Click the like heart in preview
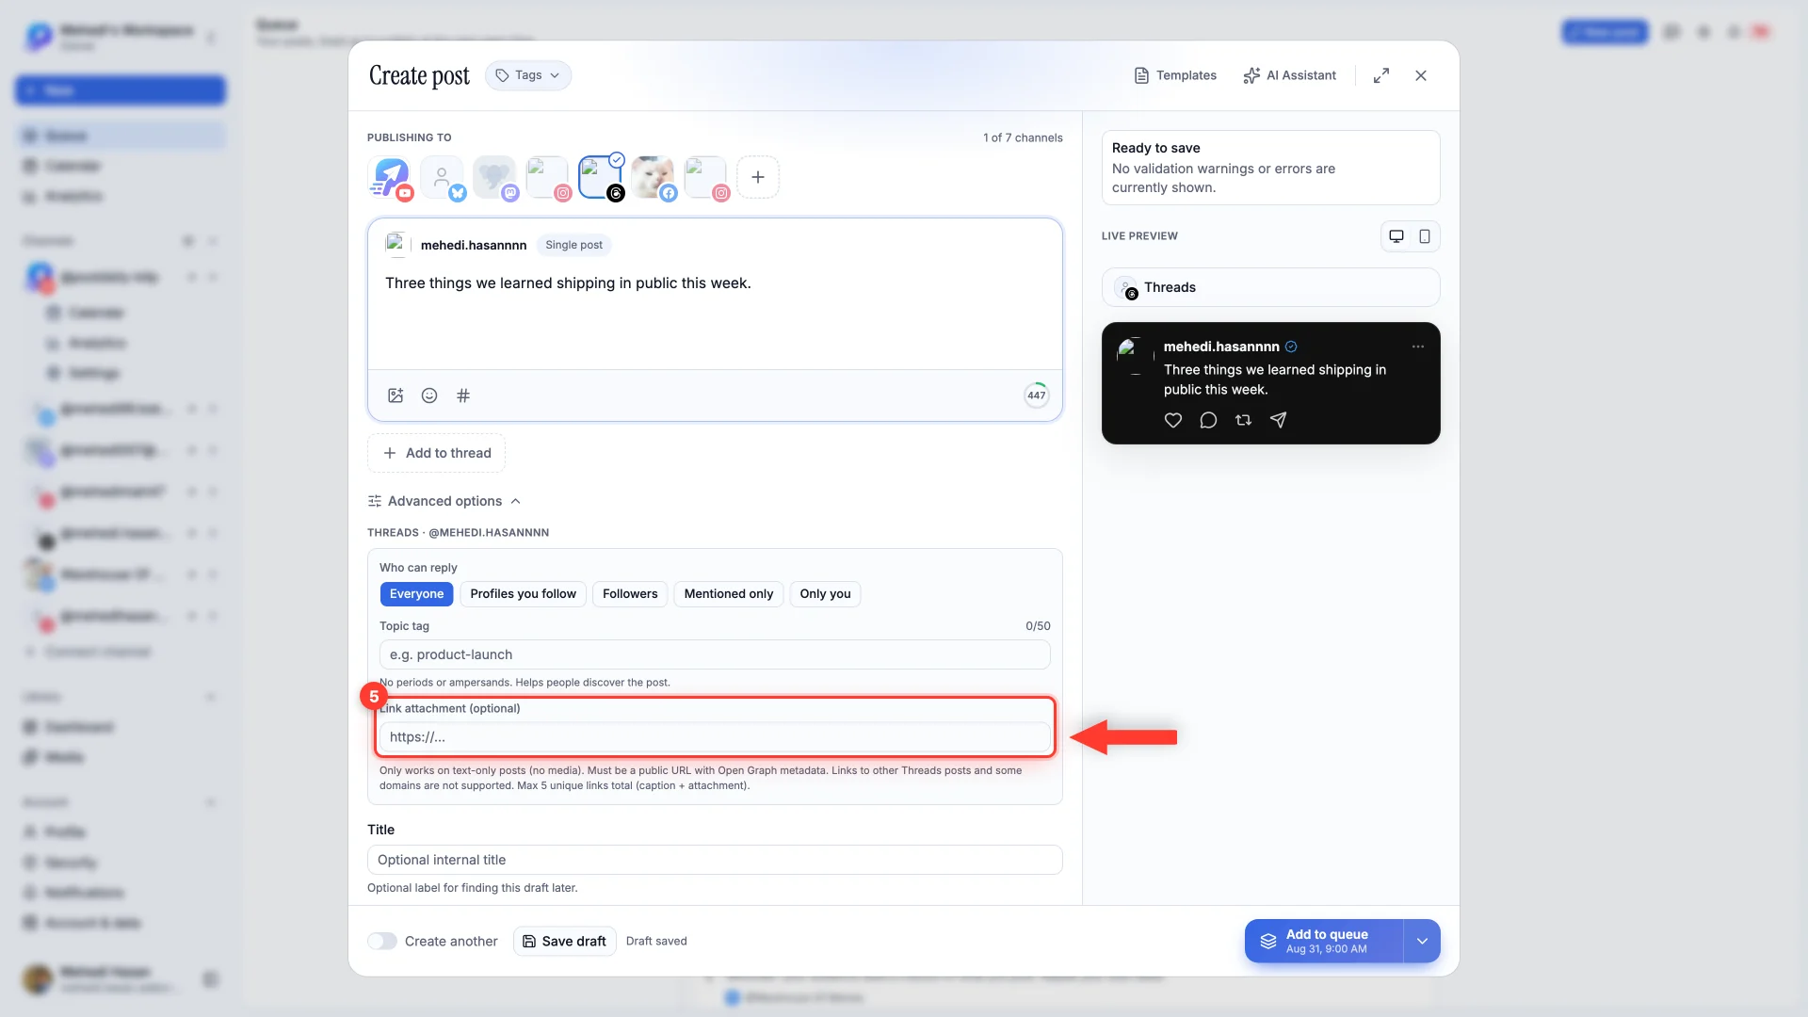This screenshot has height=1017, width=1808. point(1173,420)
